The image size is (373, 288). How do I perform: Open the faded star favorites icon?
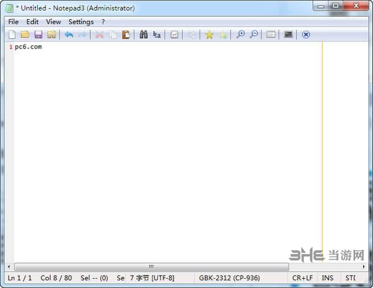point(223,35)
